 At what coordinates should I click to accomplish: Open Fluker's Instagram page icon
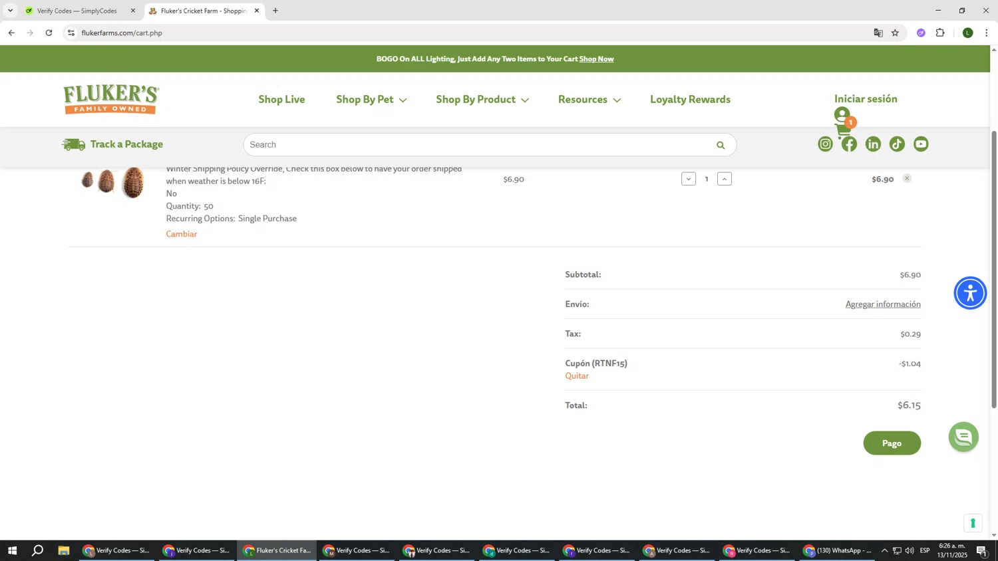pos(825,144)
